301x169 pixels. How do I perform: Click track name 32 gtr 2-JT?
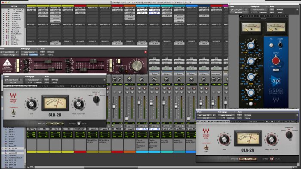coord(167,129)
